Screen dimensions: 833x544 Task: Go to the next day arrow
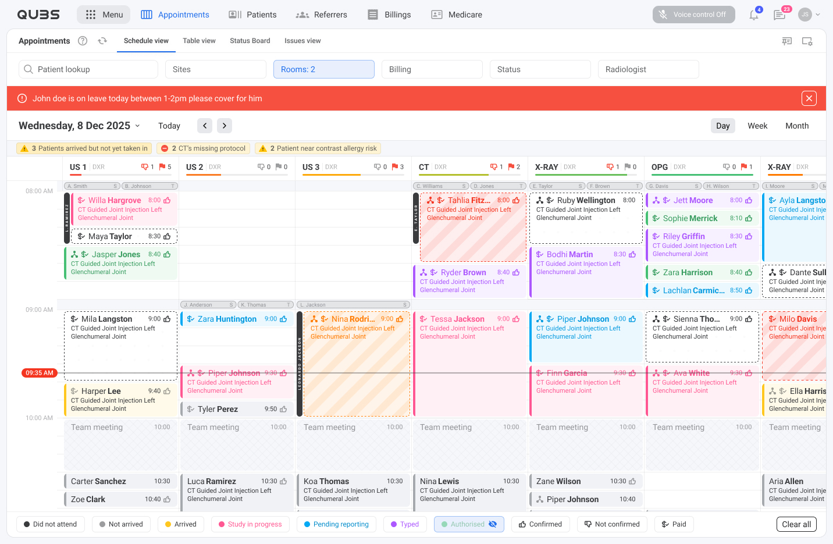[225, 126]
